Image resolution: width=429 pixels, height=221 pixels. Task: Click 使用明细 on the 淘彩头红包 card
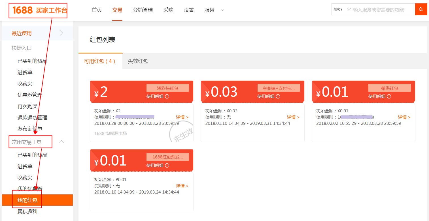(155, 96)
